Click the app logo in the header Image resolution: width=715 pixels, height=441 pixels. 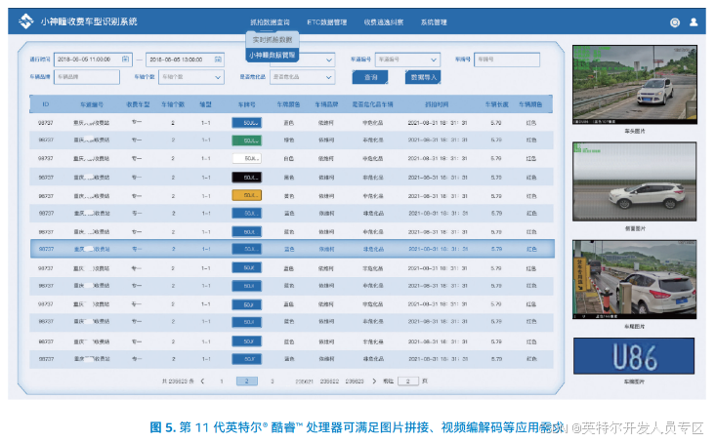(x=26, y=21)
